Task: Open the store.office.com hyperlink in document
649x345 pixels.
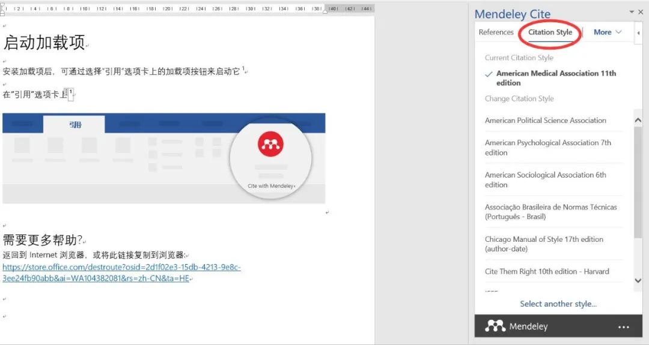Action: click(121, 272)
